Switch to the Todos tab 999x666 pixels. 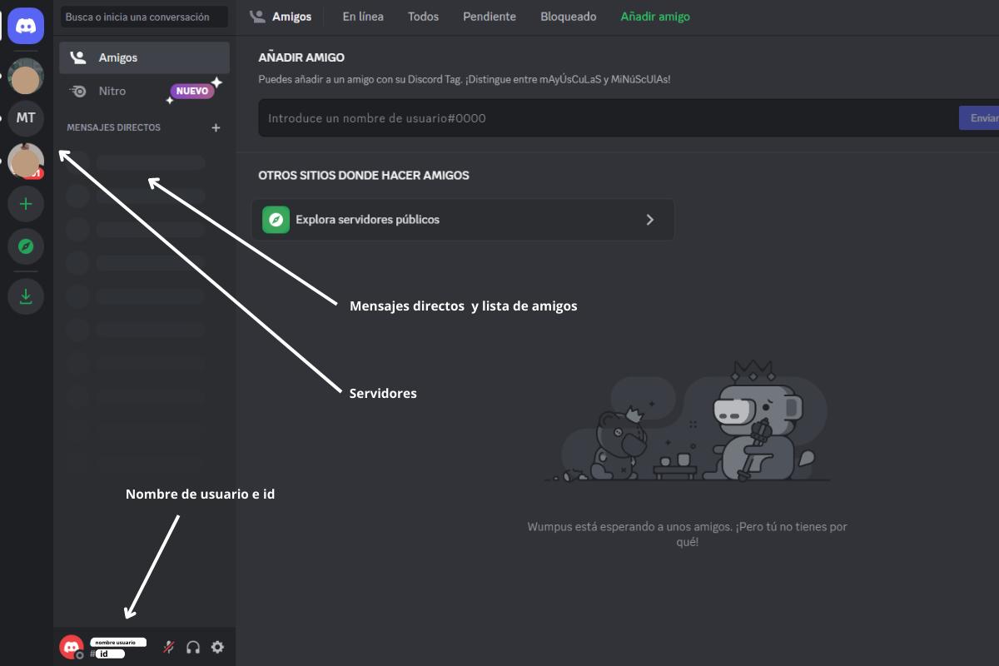coord(423,17)
